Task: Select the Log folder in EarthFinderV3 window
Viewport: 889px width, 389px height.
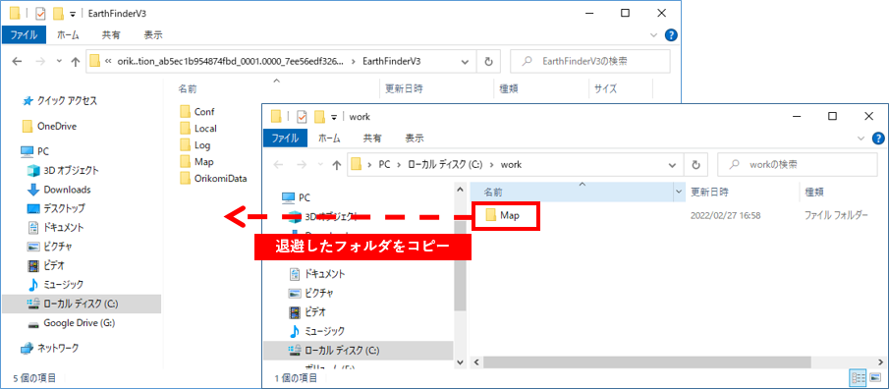Action: [x=195, y=145]
